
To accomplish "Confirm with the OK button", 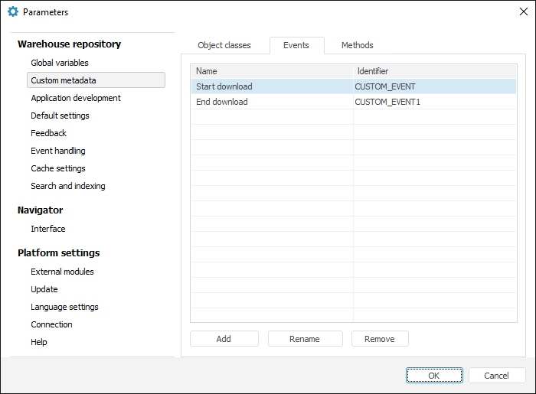I will click(434, 376).
